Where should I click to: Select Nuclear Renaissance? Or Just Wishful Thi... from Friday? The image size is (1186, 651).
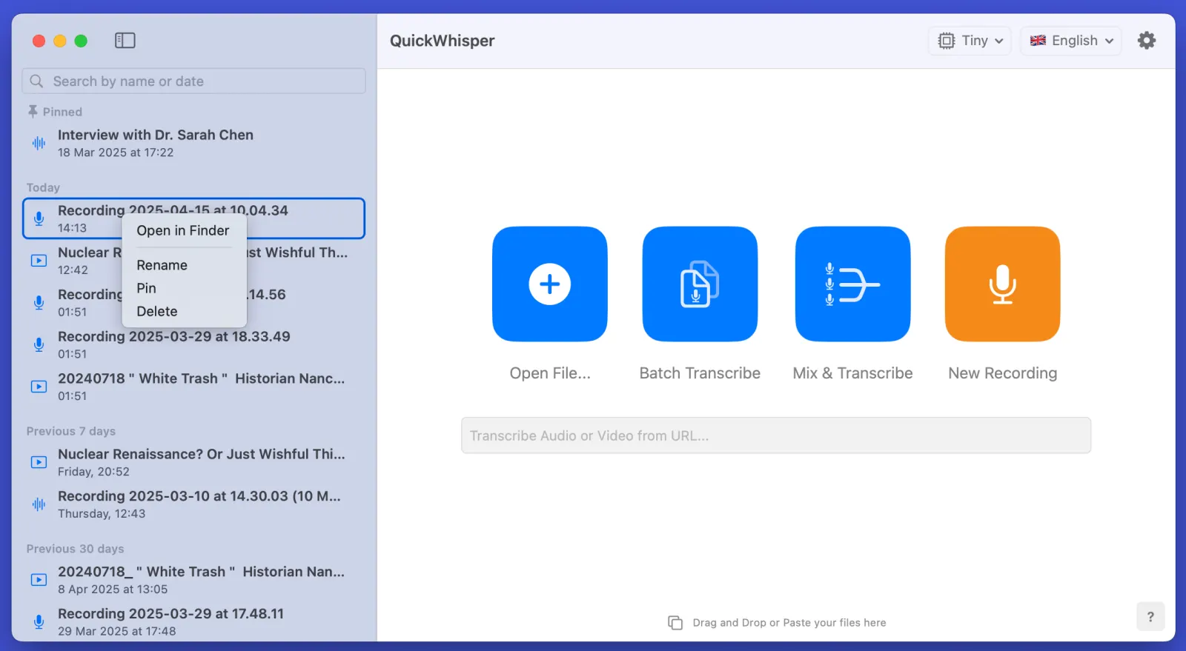(193, 462)
